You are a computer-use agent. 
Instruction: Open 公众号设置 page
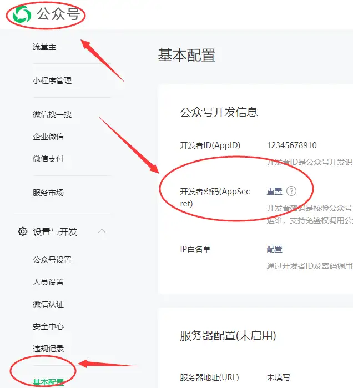pos(52,260)
